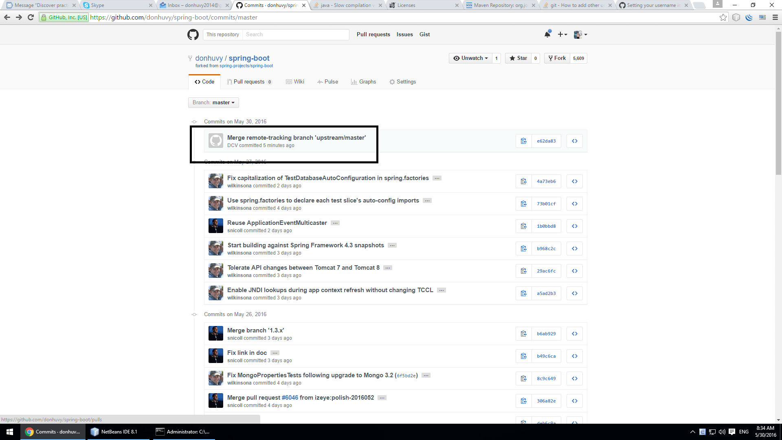Open Chrome's hamburger menu
Image resolution: width=782 pixels, height=440 pixels.
[x=775, y=18]
